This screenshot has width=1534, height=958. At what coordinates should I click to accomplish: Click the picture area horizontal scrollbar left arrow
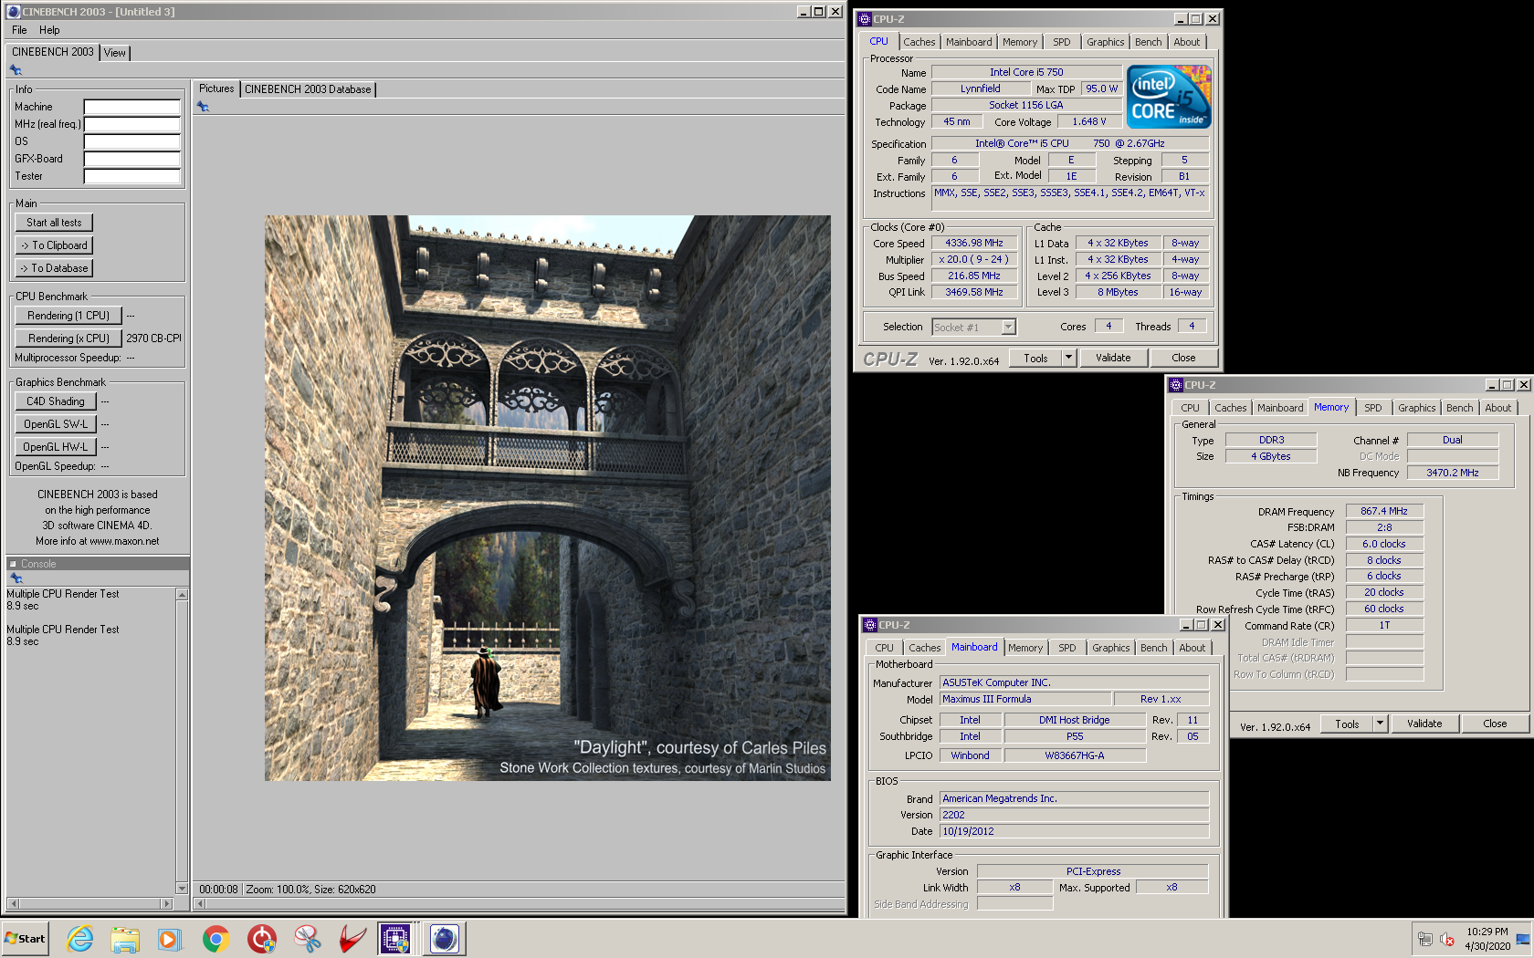[200, 903]
